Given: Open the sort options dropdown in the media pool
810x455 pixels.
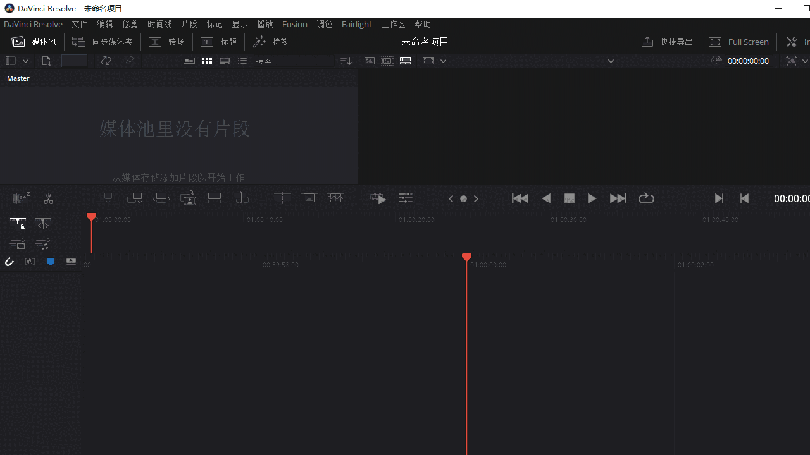Looking at the screenshot, I should click(346, 61).
